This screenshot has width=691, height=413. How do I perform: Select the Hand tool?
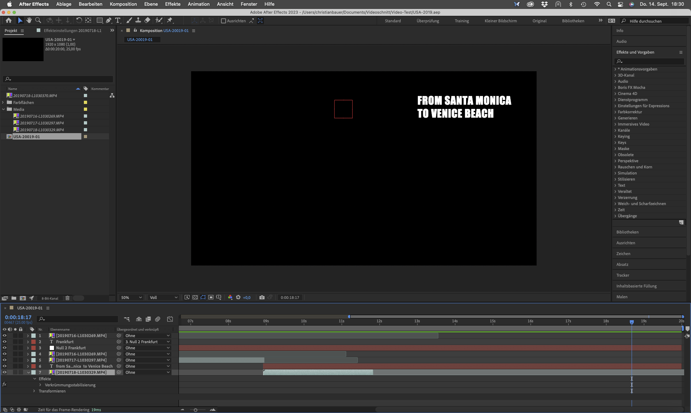click(x=29, y=21)
